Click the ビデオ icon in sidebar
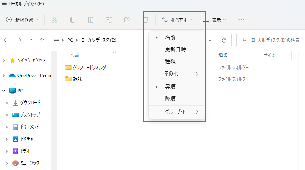Image resolution: width=305 pixels, height=170 pixels. tap(16, 151)
